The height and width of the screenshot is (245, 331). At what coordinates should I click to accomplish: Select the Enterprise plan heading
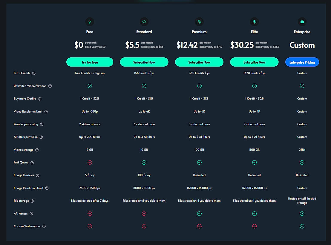click(x=302, y=32)
